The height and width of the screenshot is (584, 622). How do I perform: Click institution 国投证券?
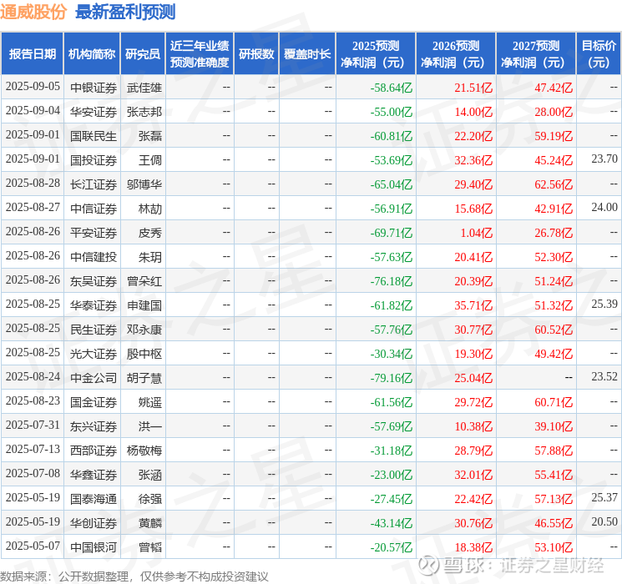(x=94, y=160)
